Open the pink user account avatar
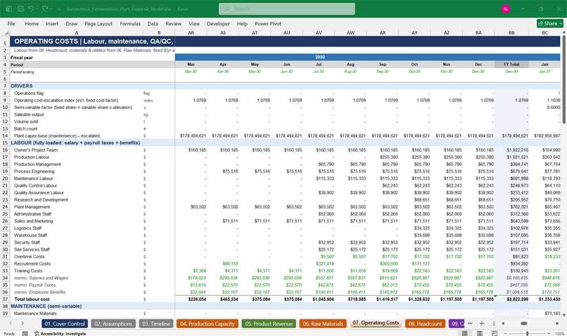The width and height of the screenshot is (567, 336). [506, 9]
